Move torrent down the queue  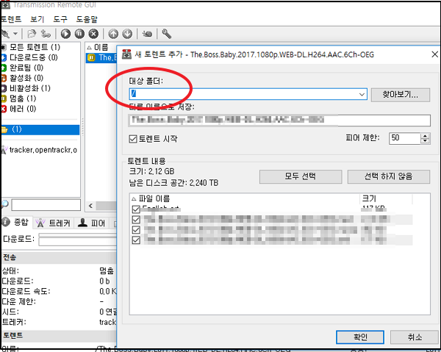pyautogui.click(x=127, y=34)
